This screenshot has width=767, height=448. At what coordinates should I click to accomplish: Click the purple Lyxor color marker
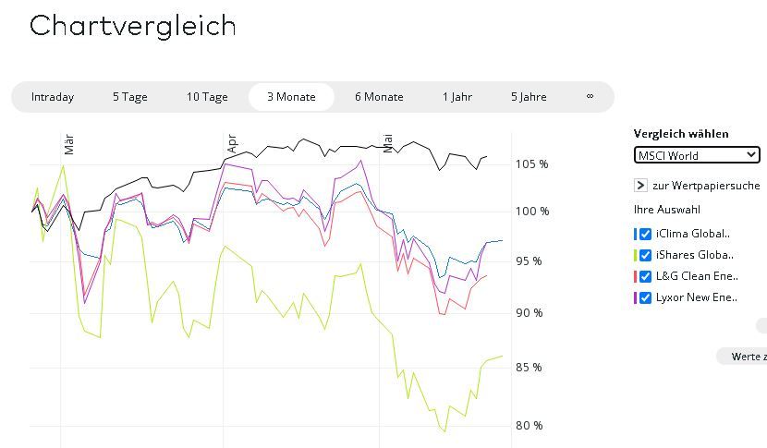[x=636, y=297]
